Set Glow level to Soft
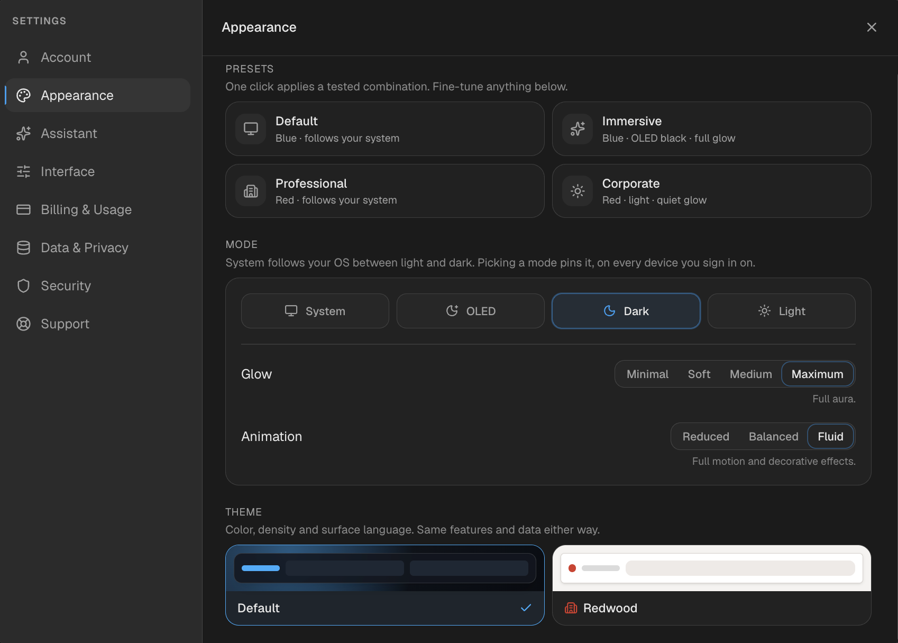 click(699, 374)
